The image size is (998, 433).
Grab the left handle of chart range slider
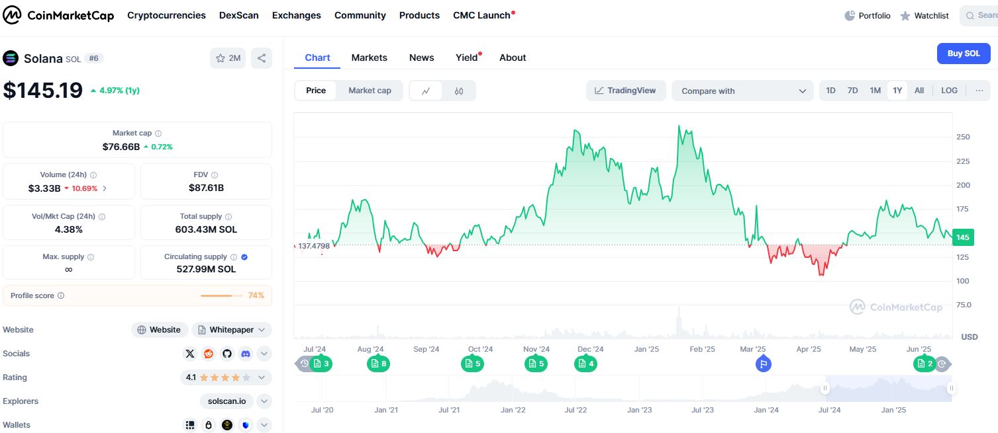tap(825, 389)
